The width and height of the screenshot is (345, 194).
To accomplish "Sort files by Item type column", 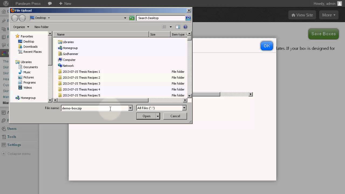I will tap(179, 34).
